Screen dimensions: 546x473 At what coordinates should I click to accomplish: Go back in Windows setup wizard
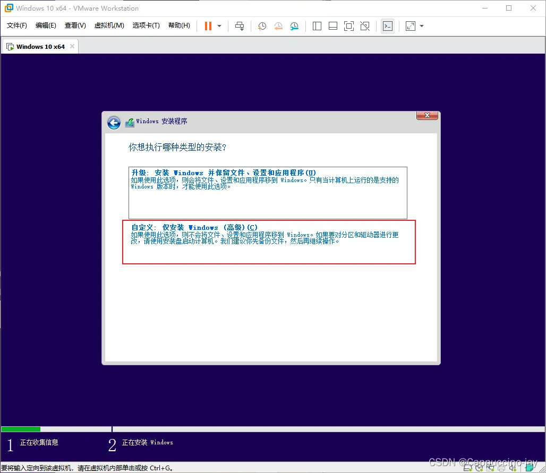(x=114, y=123)
